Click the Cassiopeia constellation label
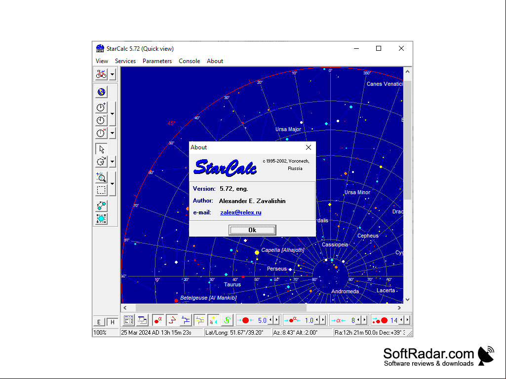The height and width of the screenshot is (379, 506). [x=335, y=244]
